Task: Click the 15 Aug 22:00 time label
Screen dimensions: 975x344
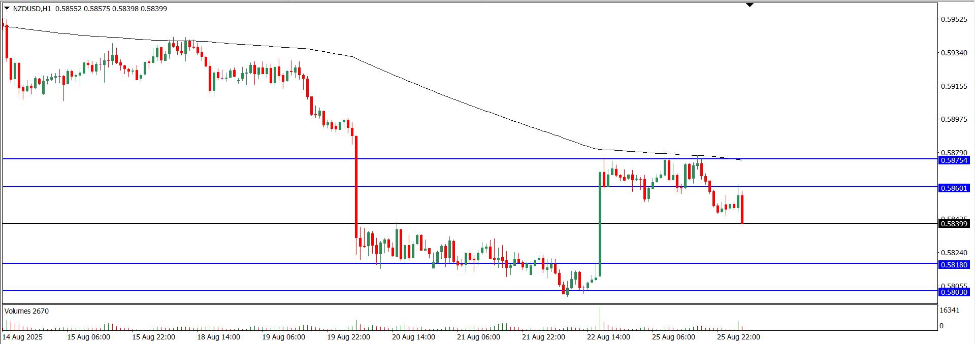Action: 153,337
